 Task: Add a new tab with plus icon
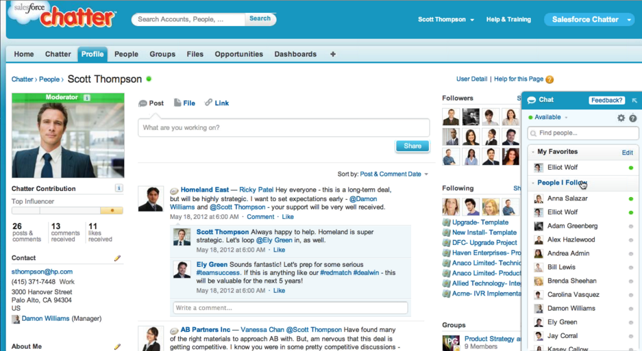tap(333, 54)
